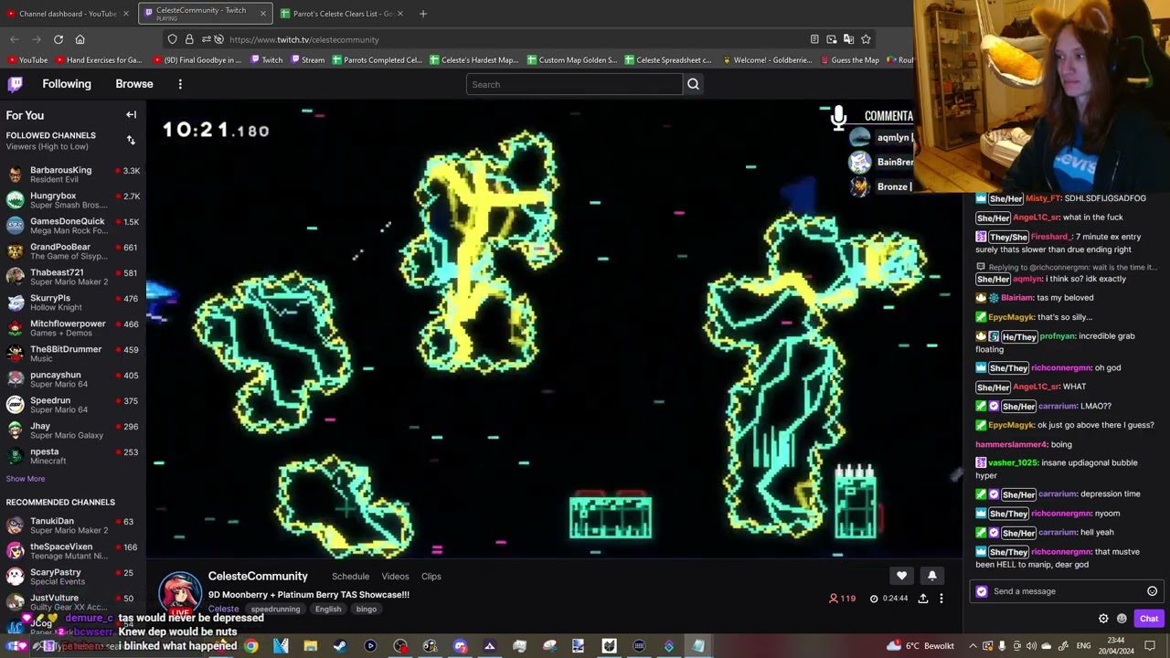Image resolution: width=1170 pixels, height=658 pixels.
Task: Click the search magnifier button
Action: (x=693, y=84)
